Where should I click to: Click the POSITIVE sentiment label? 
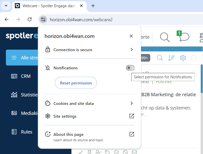164,82
